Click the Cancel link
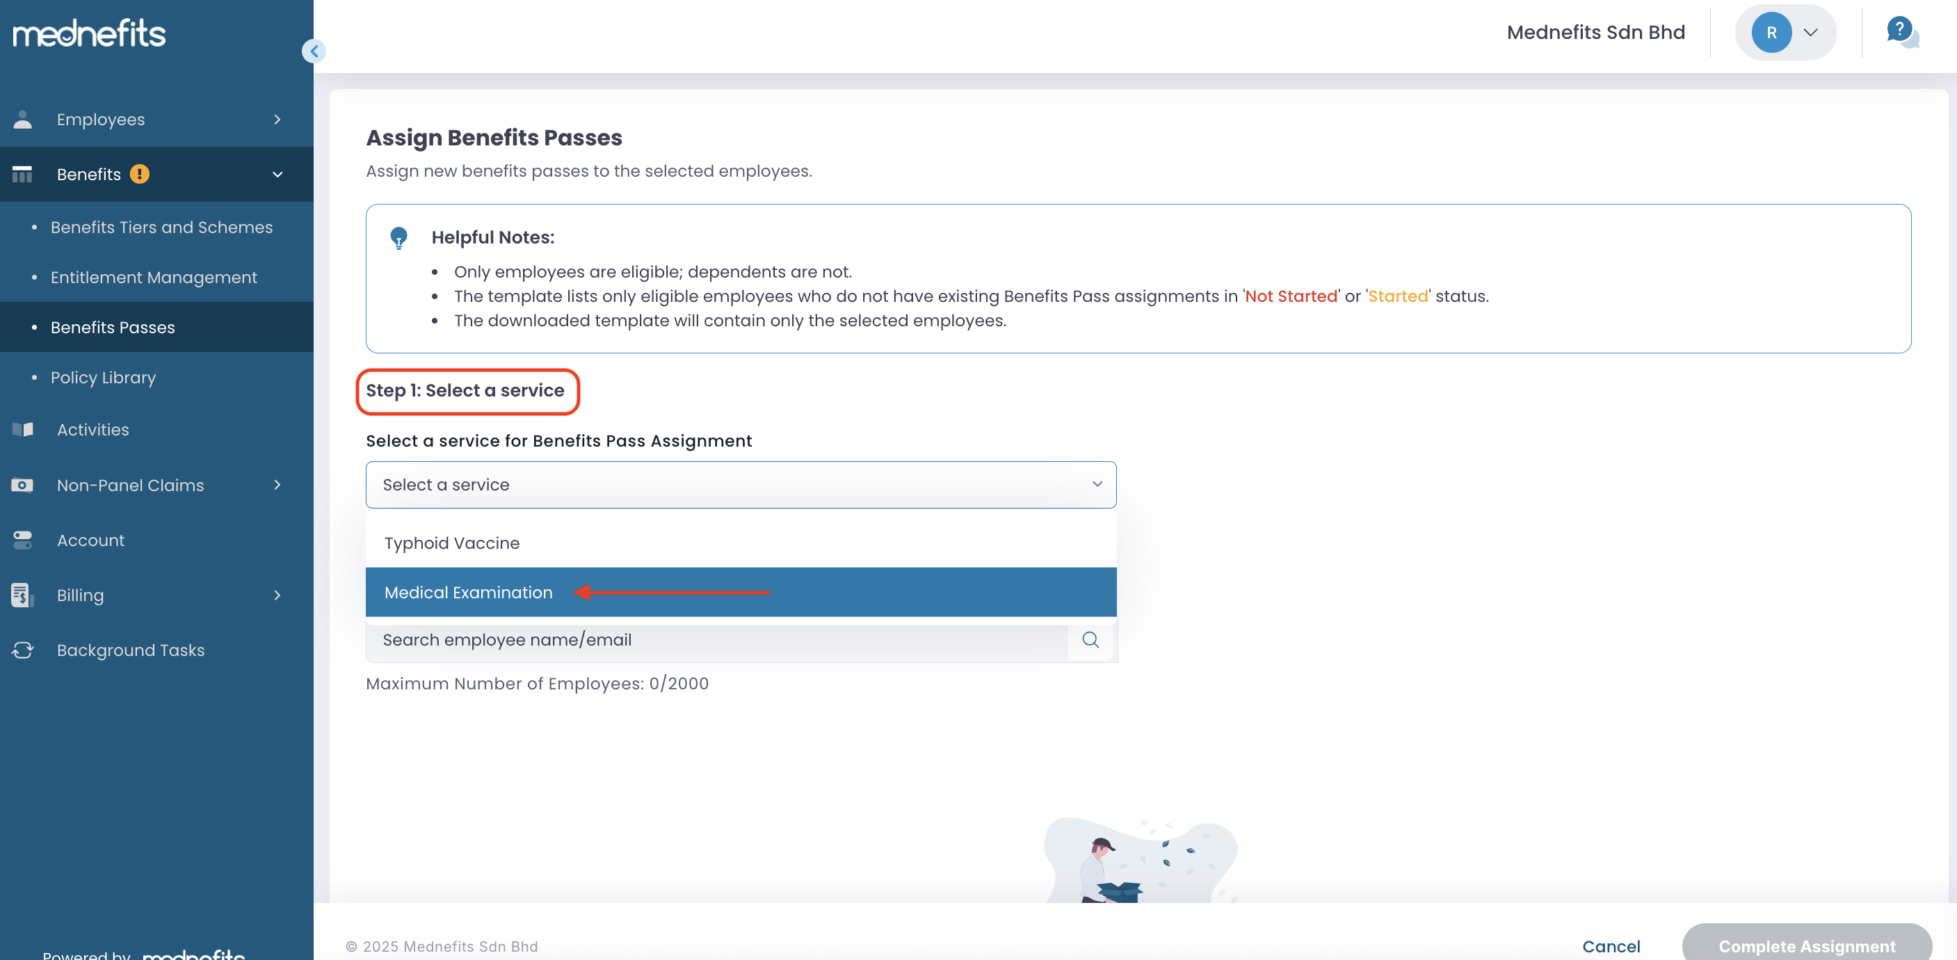This screenshot has height=960, width=1957. coord(1611,945)
